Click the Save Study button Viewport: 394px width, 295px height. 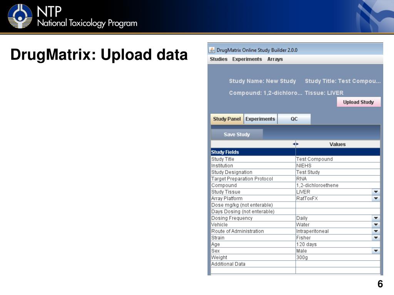[x=237, y=134]
